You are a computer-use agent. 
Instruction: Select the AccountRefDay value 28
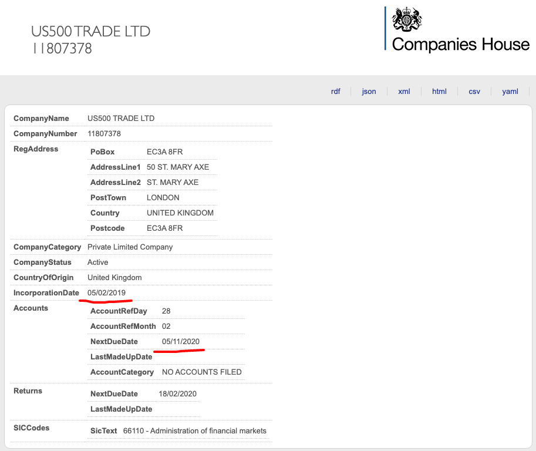pyautogui.click(x=166, y=311)
